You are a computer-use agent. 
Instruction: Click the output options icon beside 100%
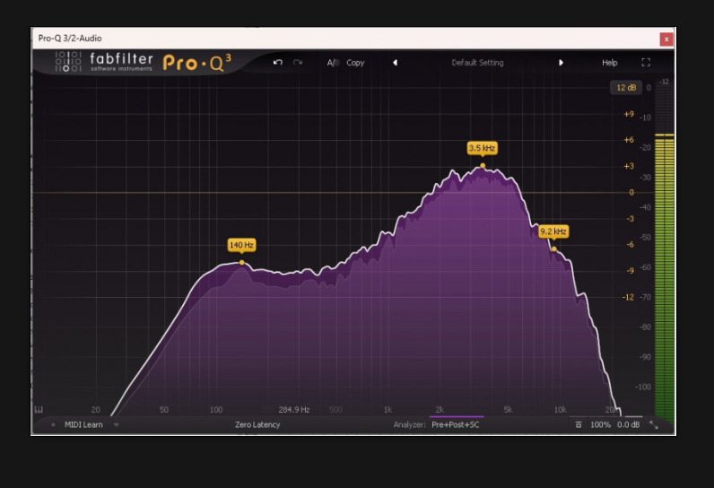tap(579, 424)
